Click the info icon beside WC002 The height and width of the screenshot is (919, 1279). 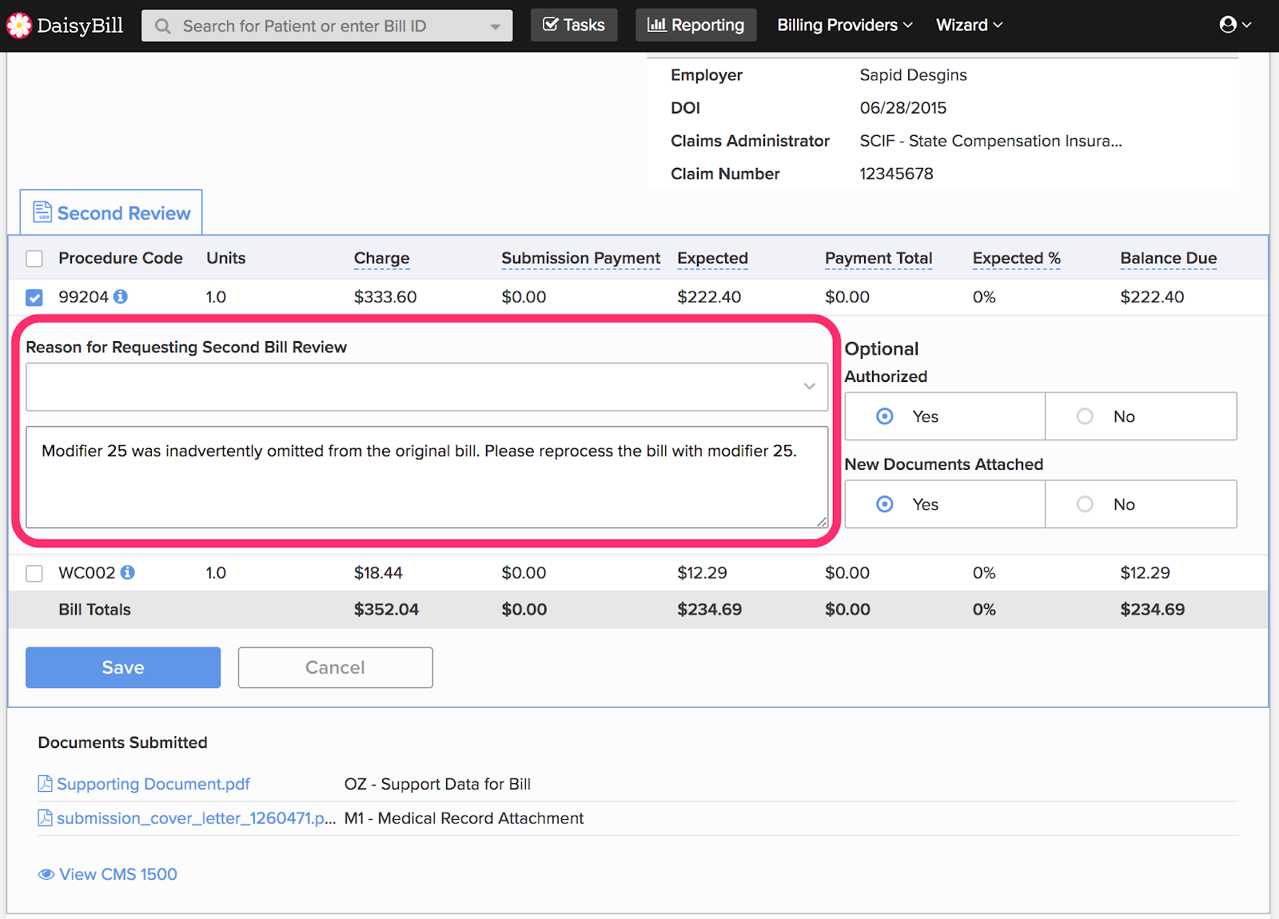(128, 572)
